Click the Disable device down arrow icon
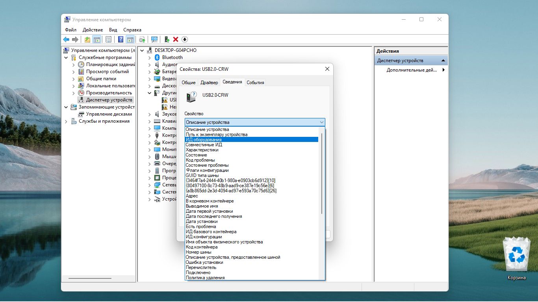Viewport: 538px width, 302px height. coord(184,39)
